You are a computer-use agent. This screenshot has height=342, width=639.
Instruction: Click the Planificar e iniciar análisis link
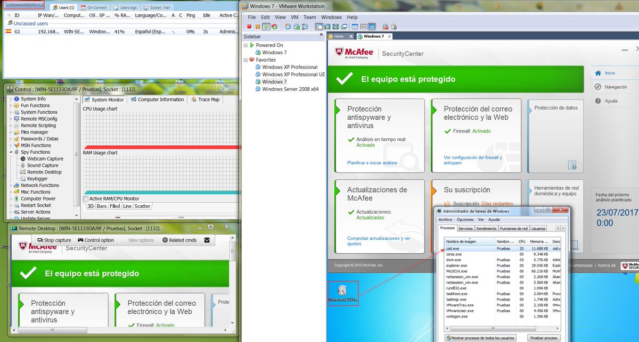click(372, 163)
